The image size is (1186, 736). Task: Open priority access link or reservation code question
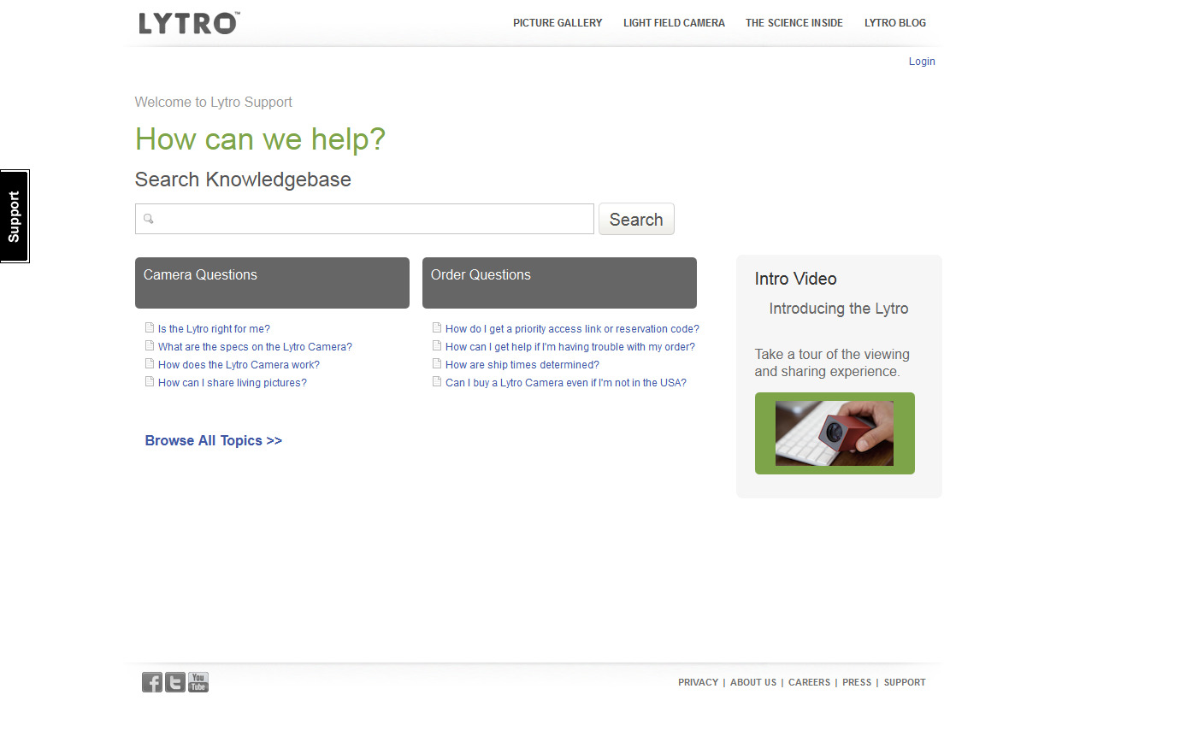click(572, 329)
